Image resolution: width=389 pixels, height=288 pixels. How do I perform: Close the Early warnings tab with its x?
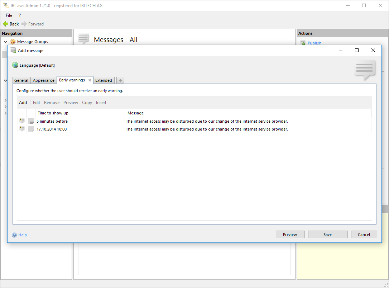click(90, 80)
